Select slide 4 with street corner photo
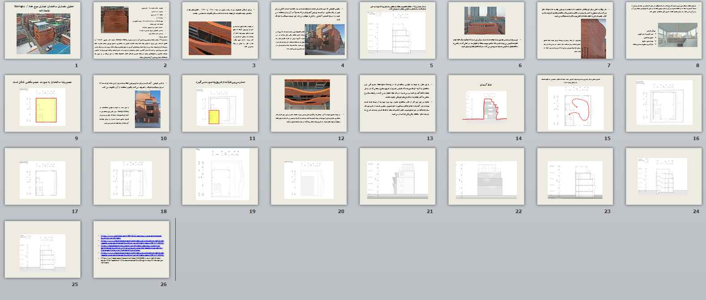Viewport: 706px width, 300px height. pos(309,30)
